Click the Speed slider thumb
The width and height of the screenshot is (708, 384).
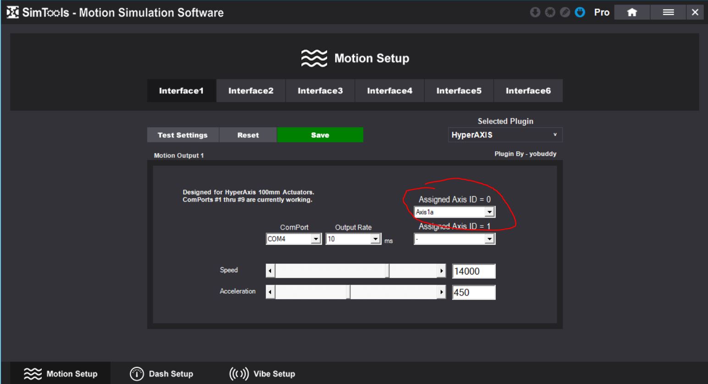pyautogui.click(x=387, y=271)
